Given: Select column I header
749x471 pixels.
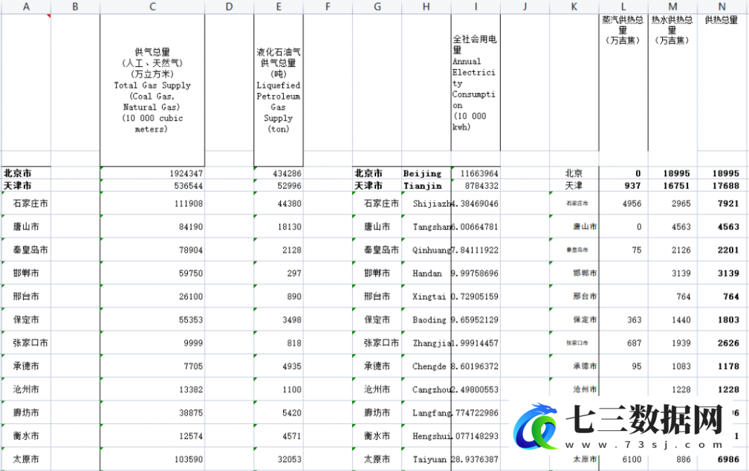Looking at the screenshot, I should [476, 7].
